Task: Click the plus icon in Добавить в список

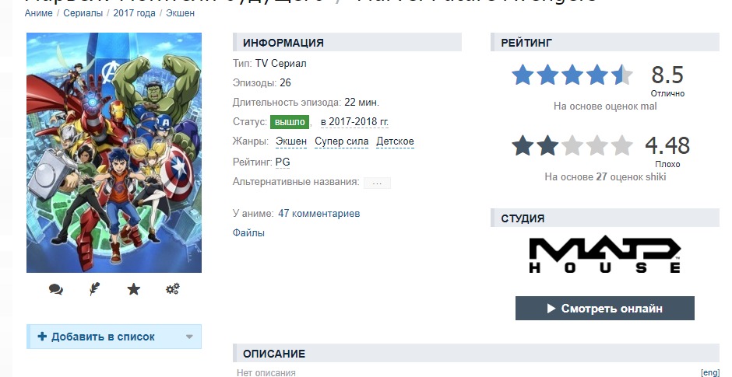Action: pos(42,337)
